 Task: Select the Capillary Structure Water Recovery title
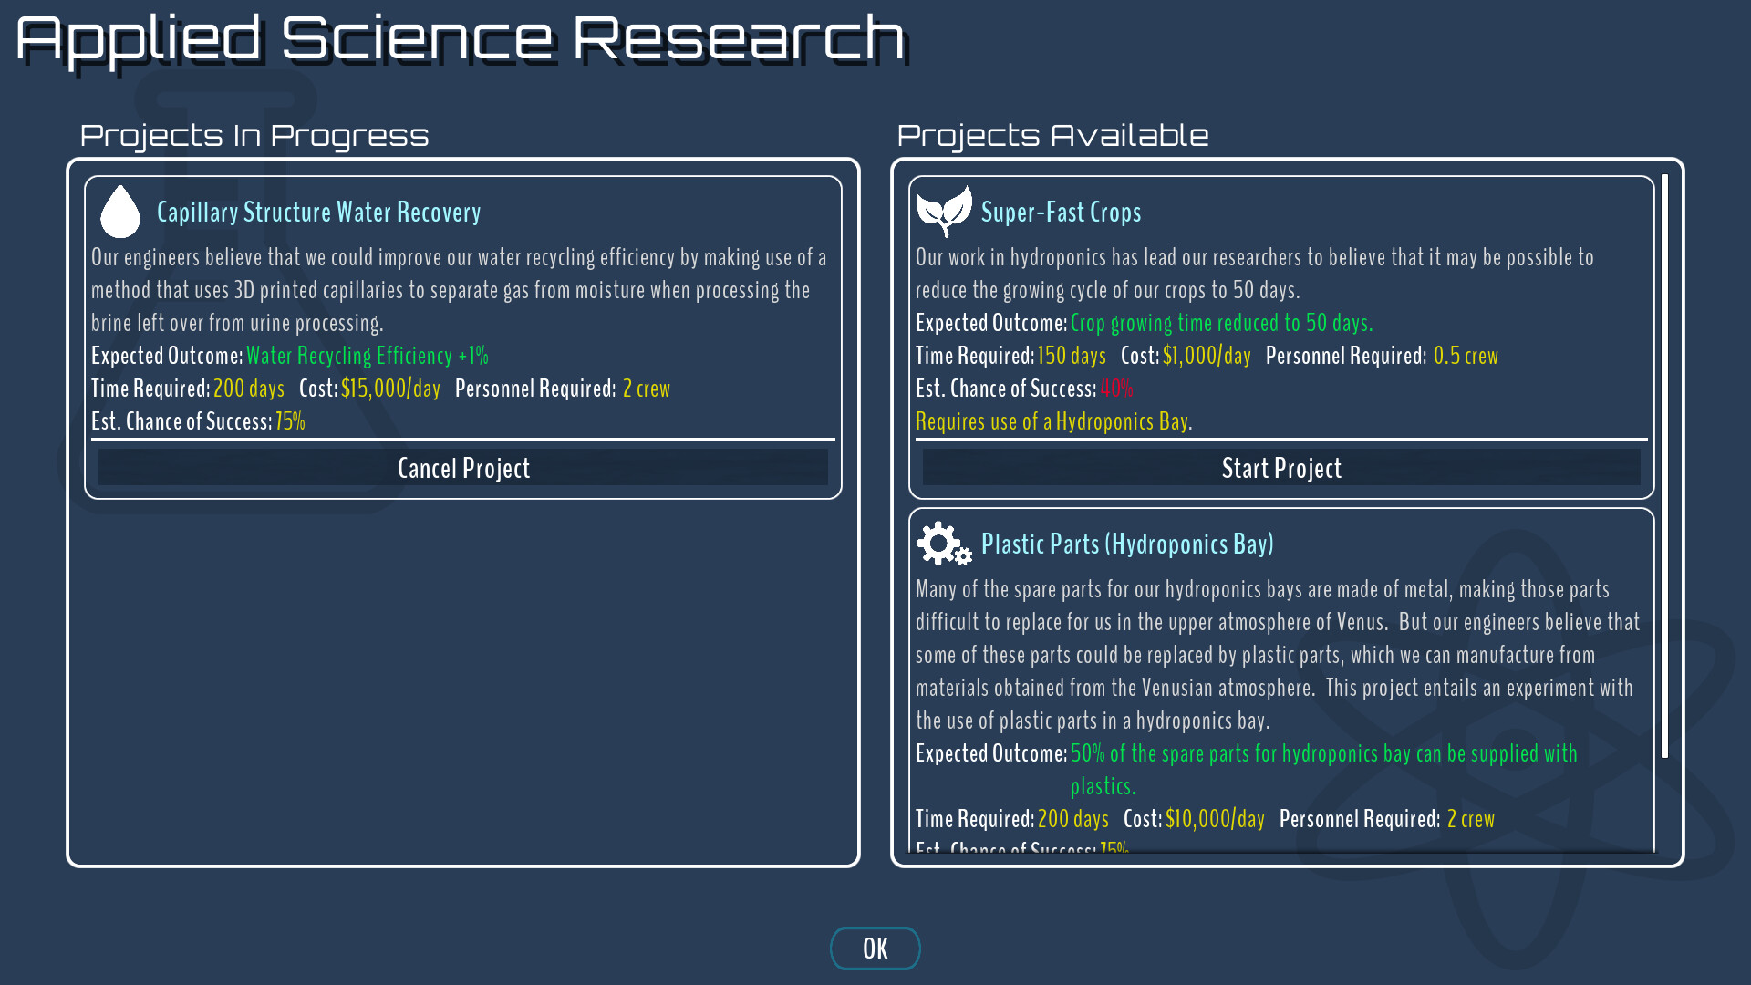click(318, 213)
